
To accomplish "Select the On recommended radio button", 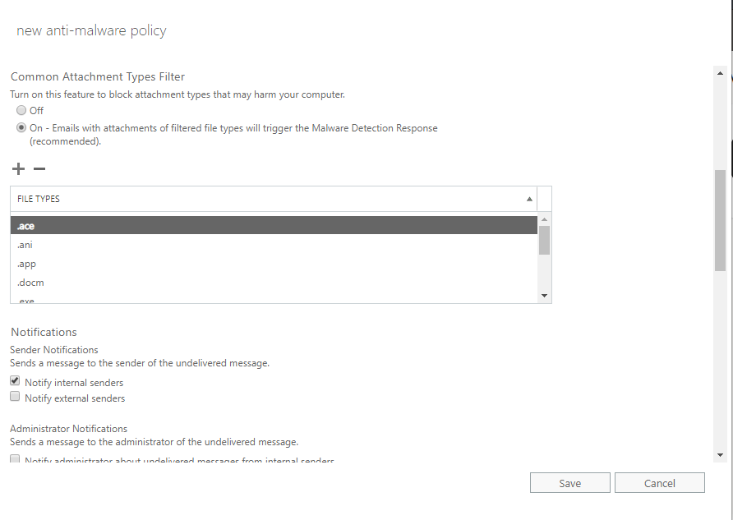I will (x=20, y=127).
